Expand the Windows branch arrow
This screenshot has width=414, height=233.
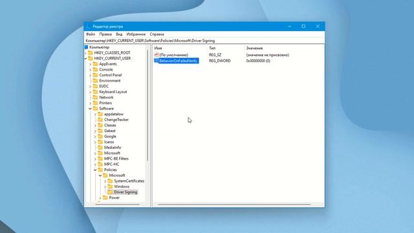(105, 186)
